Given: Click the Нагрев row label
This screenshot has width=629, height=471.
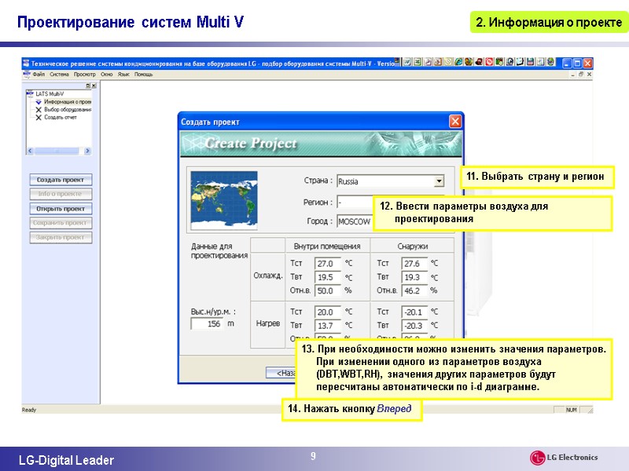Looking at the screenshot, I should click(x=267, y=323).
